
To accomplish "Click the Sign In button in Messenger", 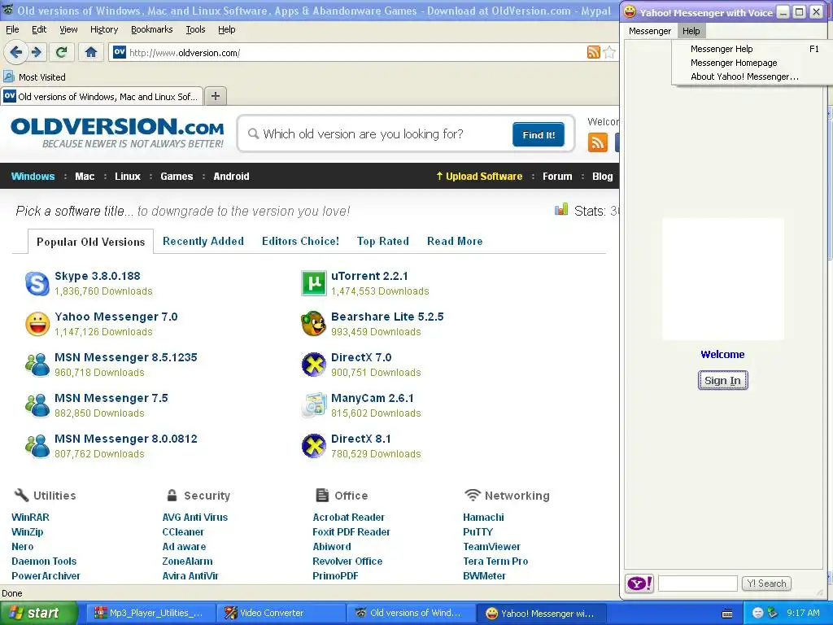I will [x=722, y=381].
